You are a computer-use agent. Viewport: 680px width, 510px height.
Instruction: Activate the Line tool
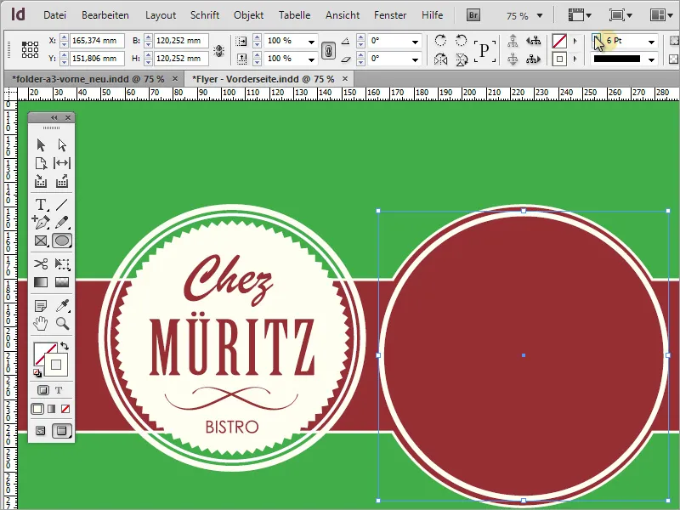(62, 204)
